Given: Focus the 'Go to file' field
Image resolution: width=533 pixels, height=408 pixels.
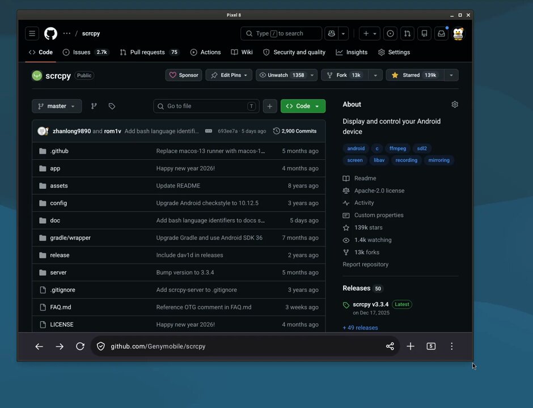Looking at the screenshot, I should click(x=206, y=106).
